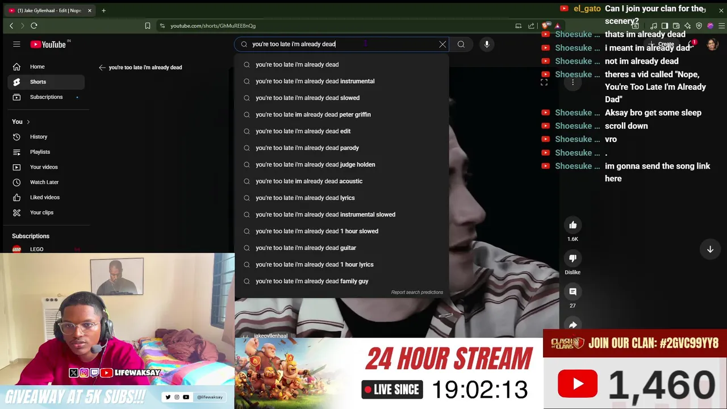Click inside the YouTube search box
This screenshot has height=409, width=727.
coord(341,44)
